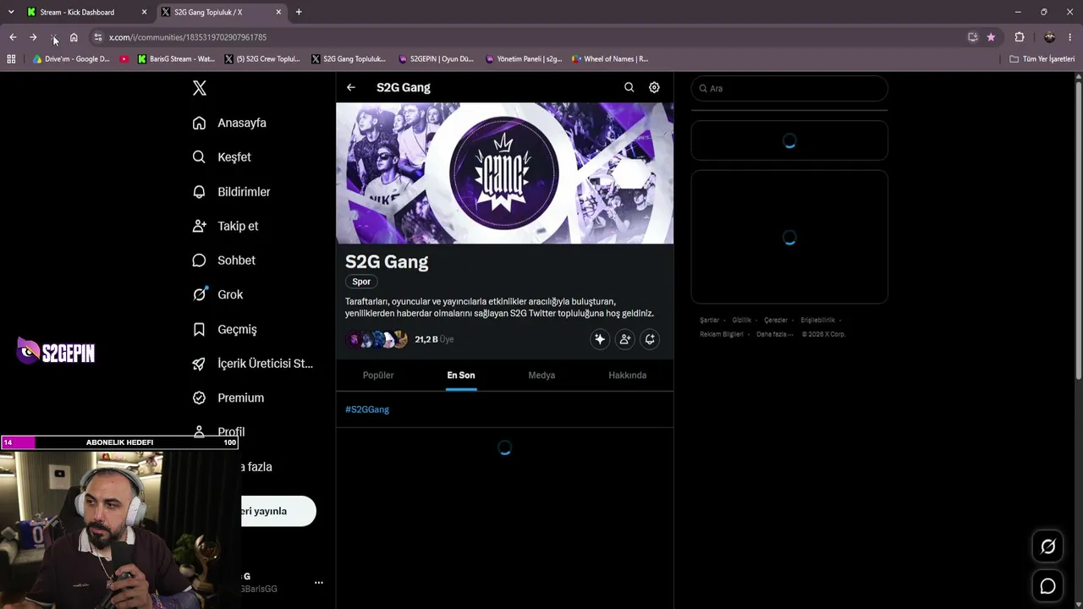
Task: Open the tab search dropdown arrow
Action: (x=11, y=12)
